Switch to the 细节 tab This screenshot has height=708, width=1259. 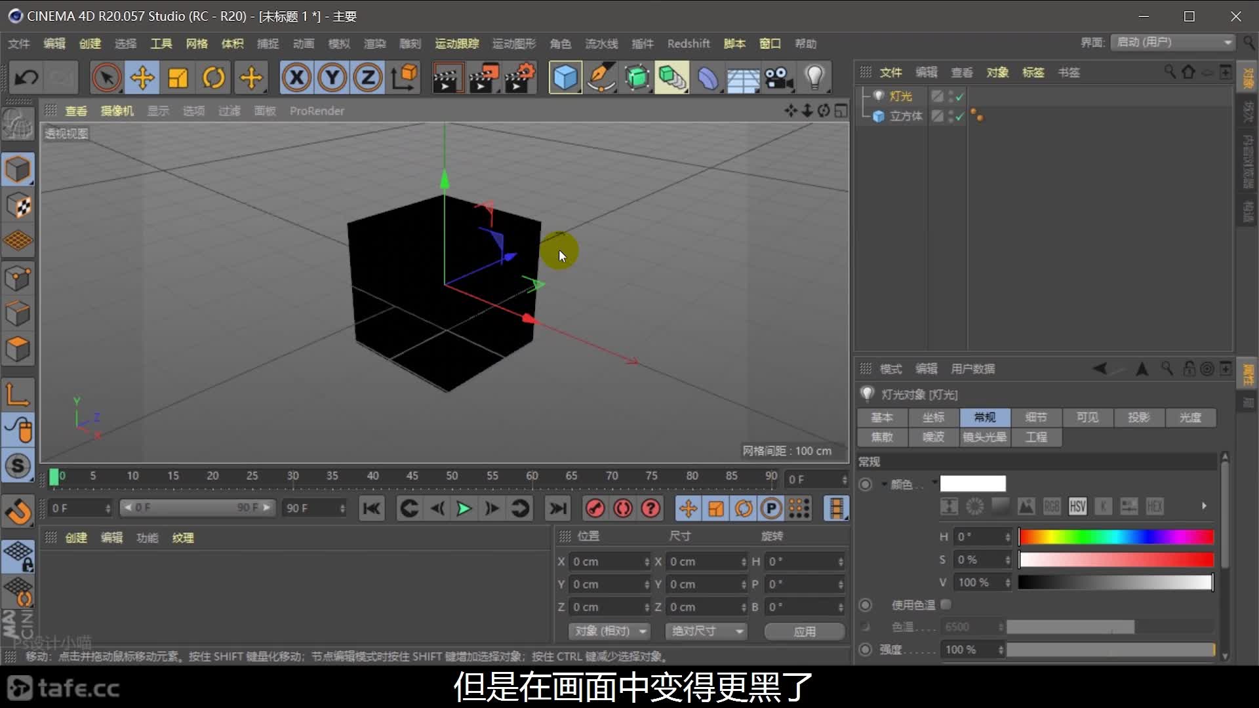coord(1036,418)
